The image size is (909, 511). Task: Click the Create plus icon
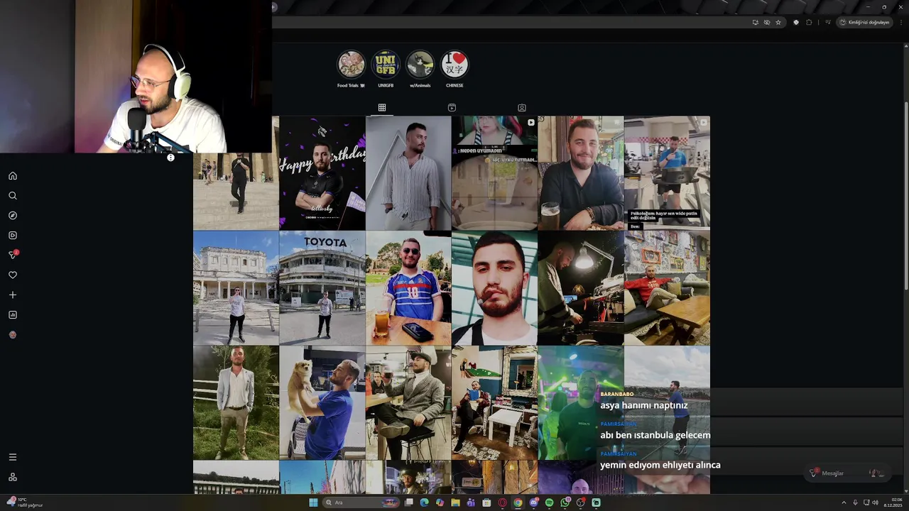click(x=13, y=295)
